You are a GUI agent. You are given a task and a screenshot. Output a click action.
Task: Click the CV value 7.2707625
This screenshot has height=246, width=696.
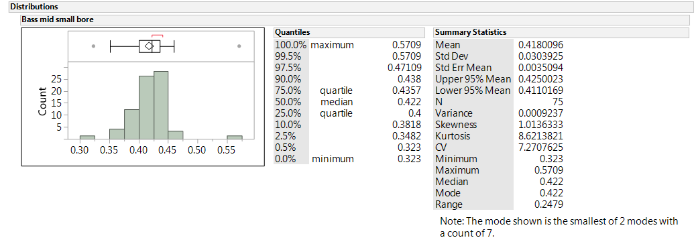pos(540,147)
